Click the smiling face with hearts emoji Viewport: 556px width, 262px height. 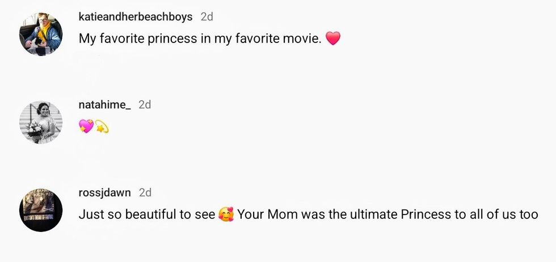tap(226, 215)
